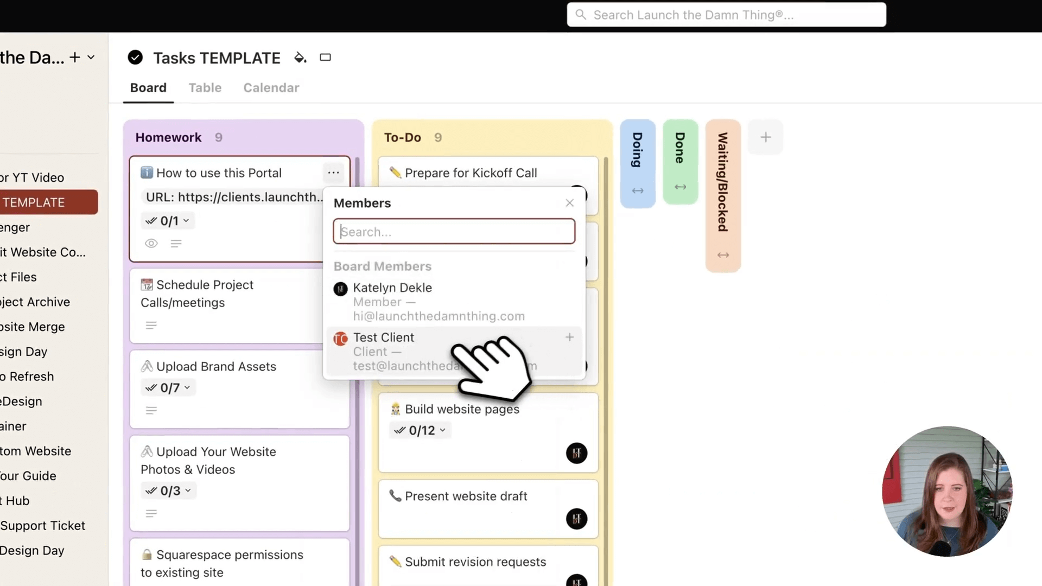This screenshot has height=586, width=1042.
Task: Close the Members popup
Action: [x=569, y=203]
